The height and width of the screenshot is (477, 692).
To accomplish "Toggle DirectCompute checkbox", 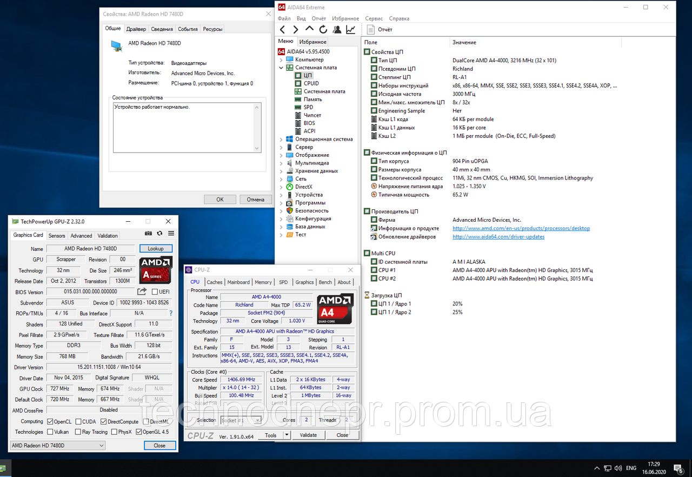I will [104, 422].
